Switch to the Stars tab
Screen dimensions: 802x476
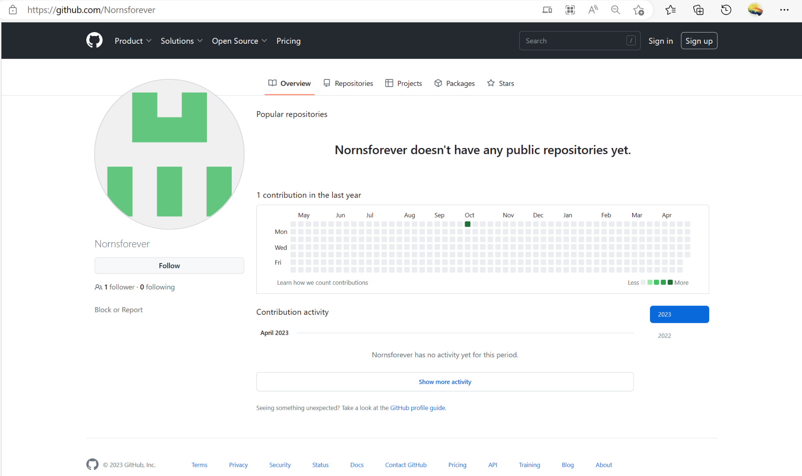(501, 83)
